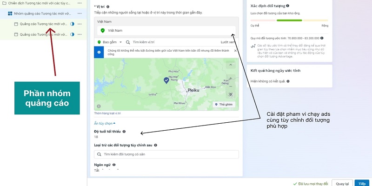Select the first Quảng cáo Tương tác item

[43, 24]
